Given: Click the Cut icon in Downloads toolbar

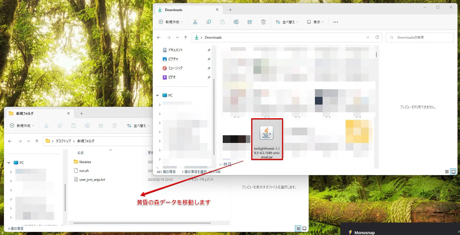Looking at the screenshot, I should [x=195, y=22].
